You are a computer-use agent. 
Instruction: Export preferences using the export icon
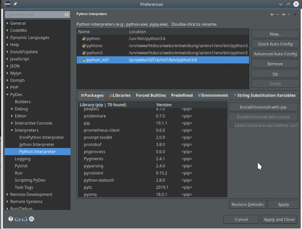[x=25, y=219]
